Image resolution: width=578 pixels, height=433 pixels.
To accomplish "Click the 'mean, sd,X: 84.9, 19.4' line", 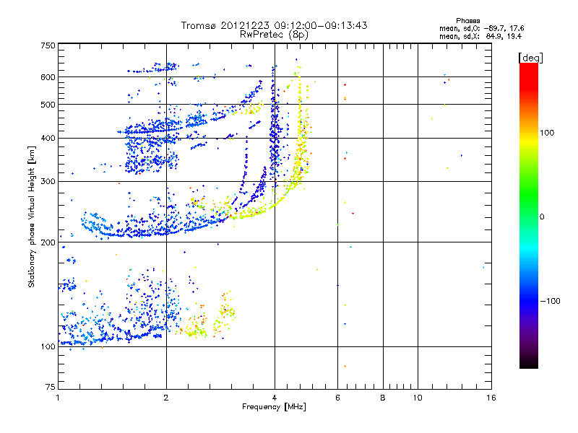I will pyautogui.click(x=480, y=36).
